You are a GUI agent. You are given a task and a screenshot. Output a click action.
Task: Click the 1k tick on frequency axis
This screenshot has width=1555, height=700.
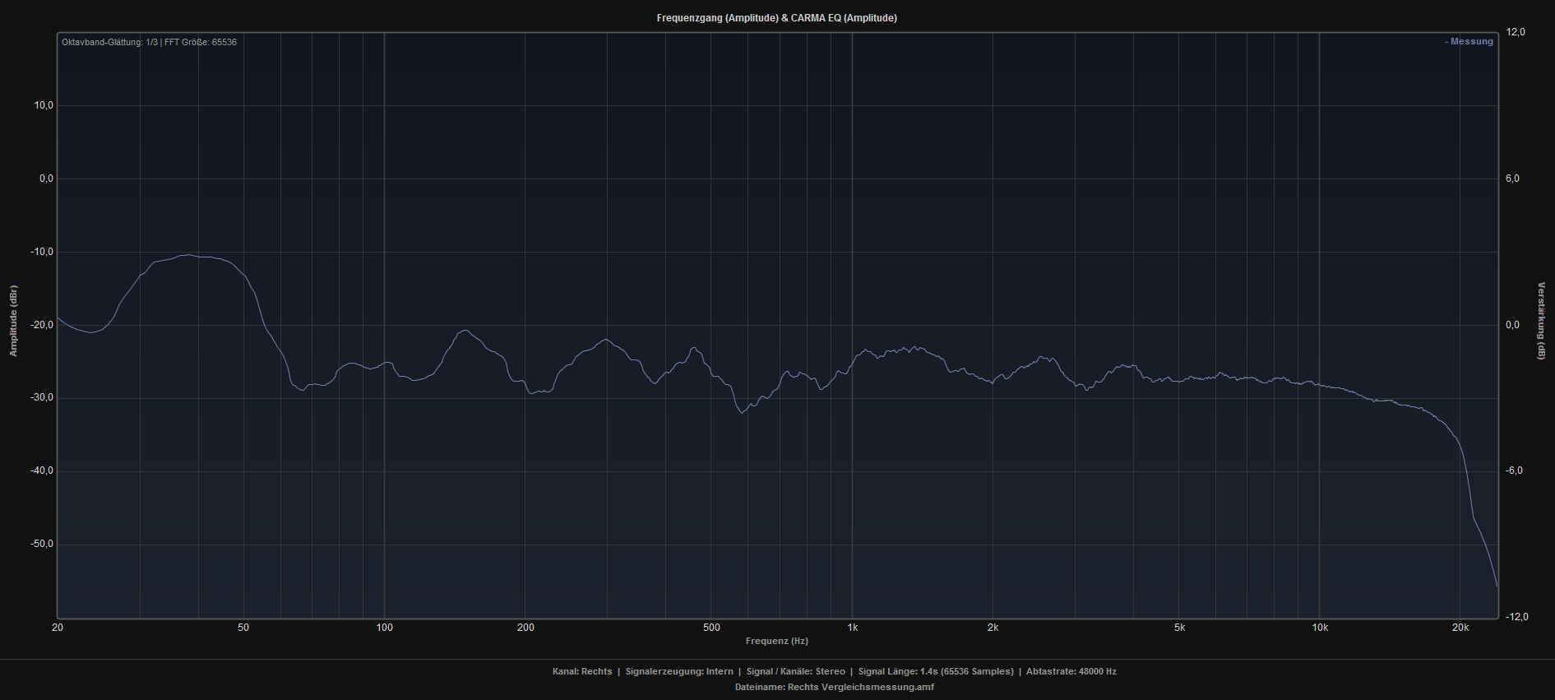pos(853,628)
